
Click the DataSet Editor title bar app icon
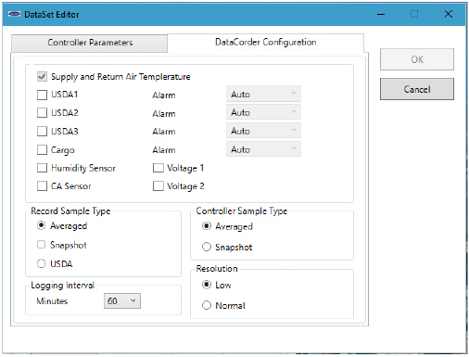pos(14,14)
